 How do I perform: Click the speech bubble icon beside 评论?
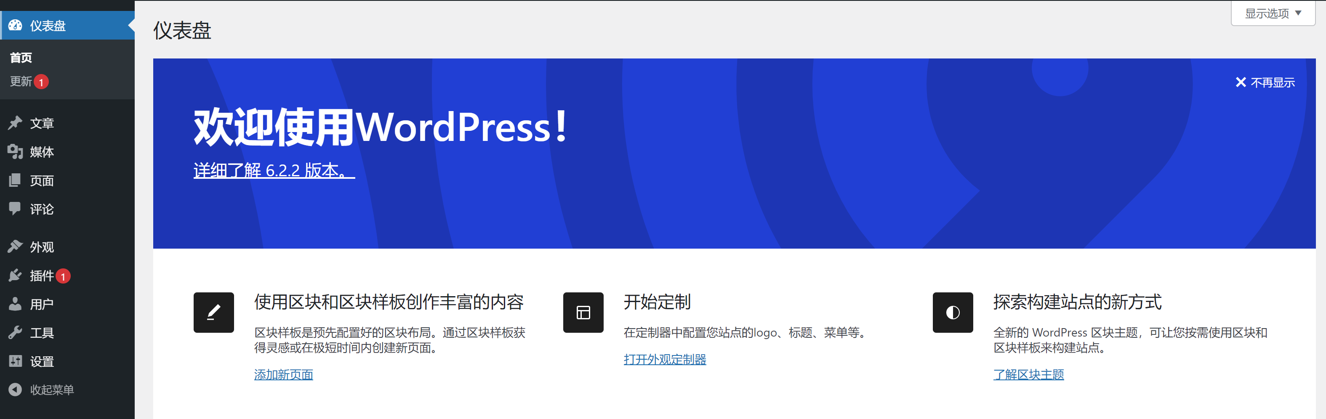(x=16, y=209)
